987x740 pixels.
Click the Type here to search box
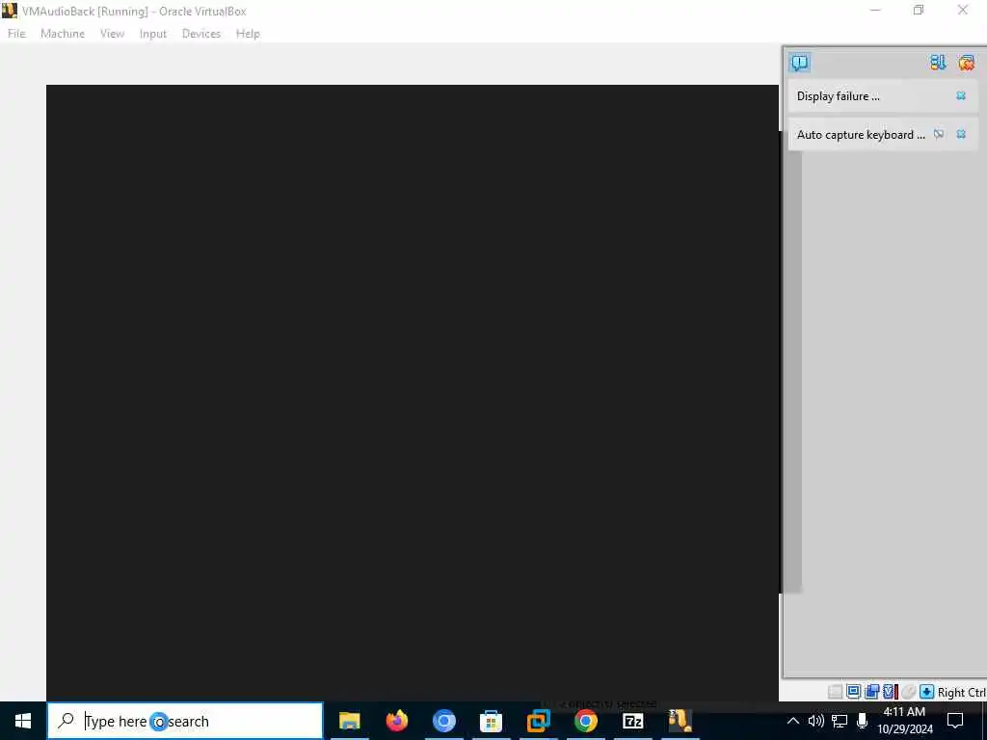(x=185, y=721)
